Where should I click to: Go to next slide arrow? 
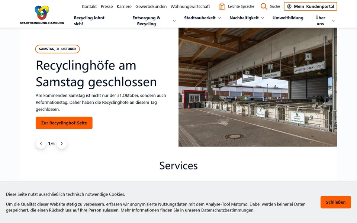tap(62, 143)
